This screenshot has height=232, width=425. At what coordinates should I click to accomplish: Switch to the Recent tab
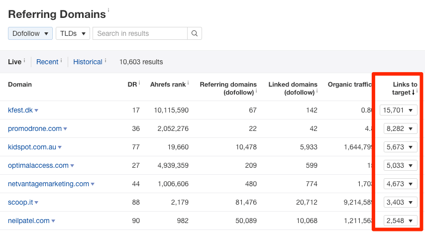point(47,62)
